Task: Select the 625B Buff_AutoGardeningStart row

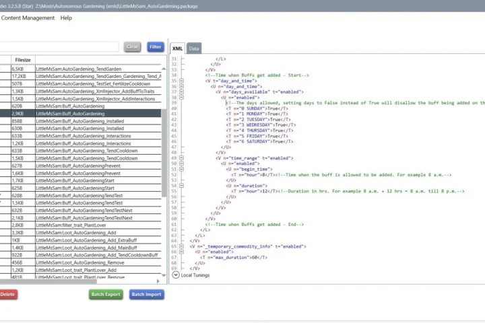Action: [x=80, y=188]
